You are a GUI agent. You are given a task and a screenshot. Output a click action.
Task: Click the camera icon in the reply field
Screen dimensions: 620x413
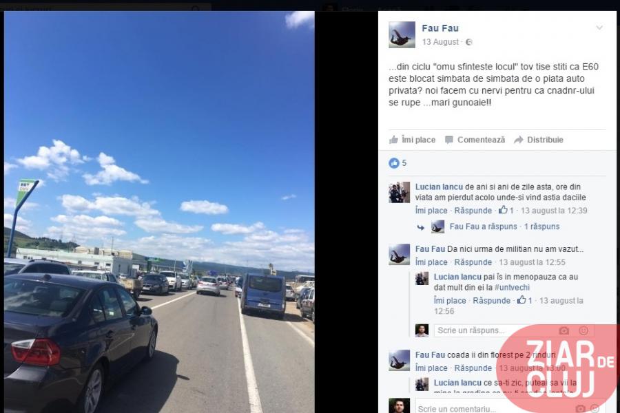564,330
